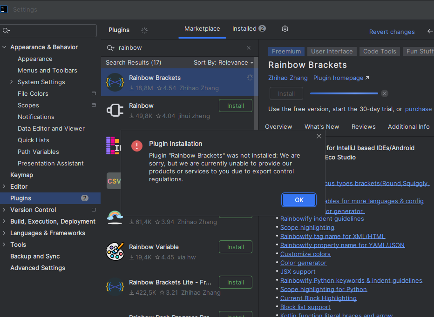Click the Version Control project-level icon
The width and height of the screenshot is (434, 317).
coord(94,210)
